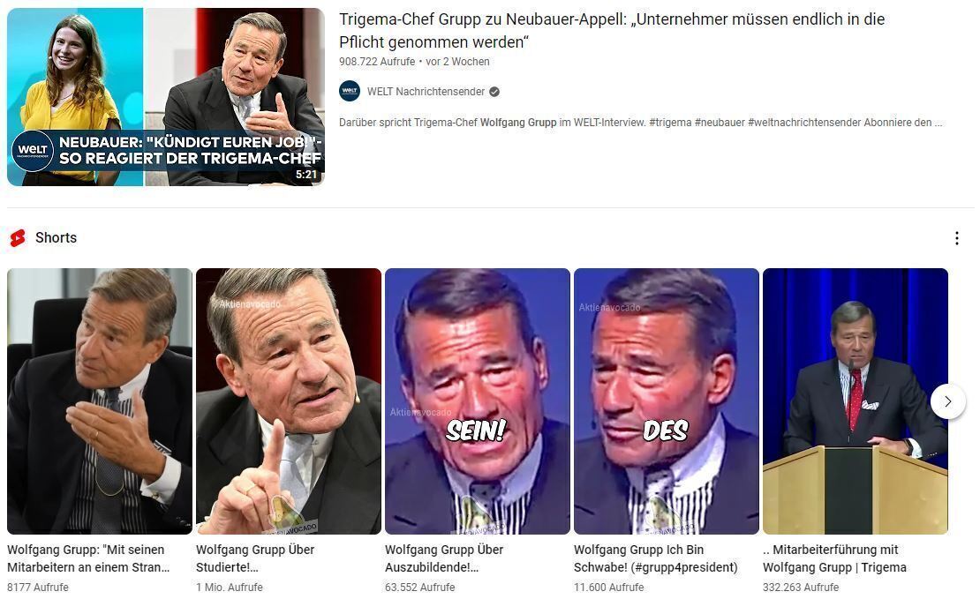This screenshot has height=599, width=980.
Task: Open "Mitarbeiterführung mit Wolfgang Grupp" title
Action: 834,558
